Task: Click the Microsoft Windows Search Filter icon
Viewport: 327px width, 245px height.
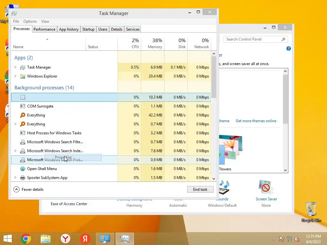Action: point(23,142)
